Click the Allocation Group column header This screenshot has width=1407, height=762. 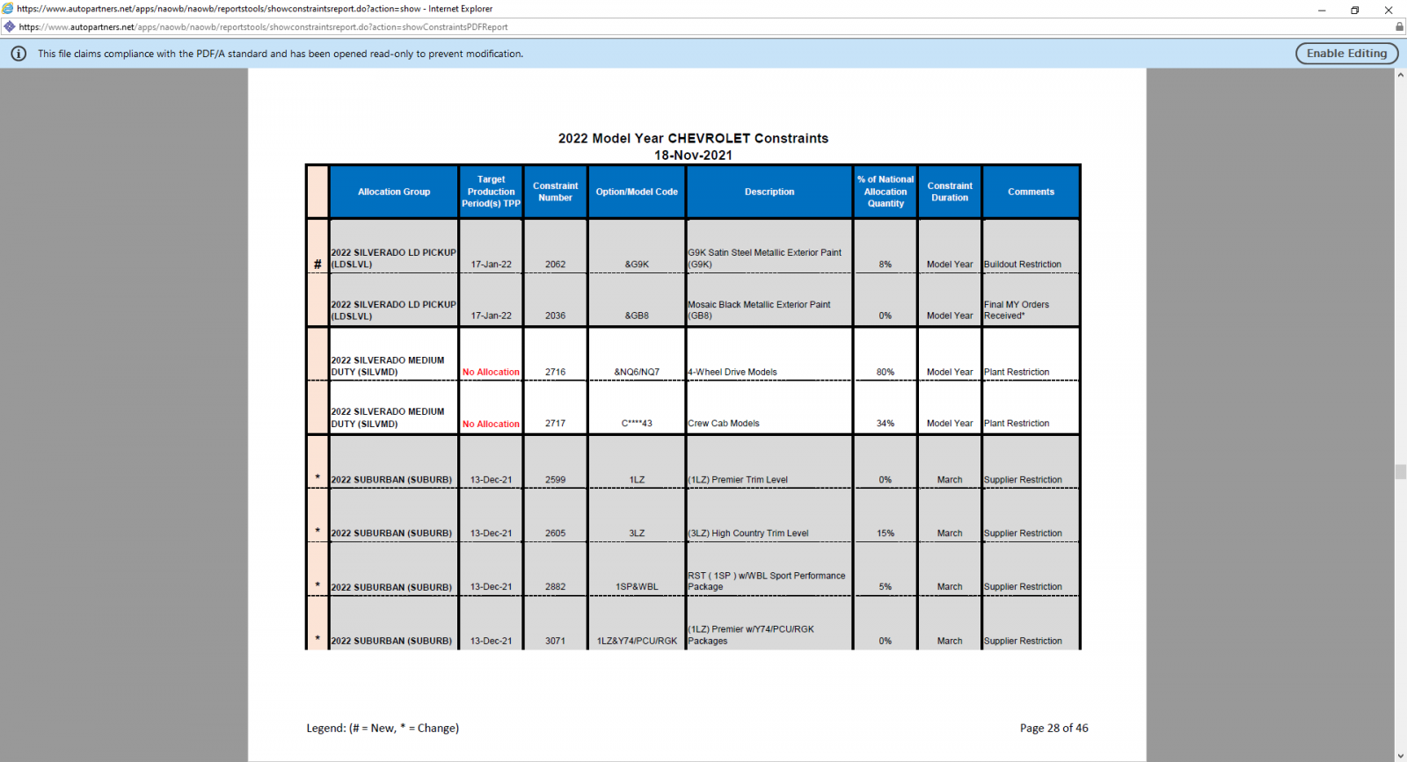coord(394,192)
